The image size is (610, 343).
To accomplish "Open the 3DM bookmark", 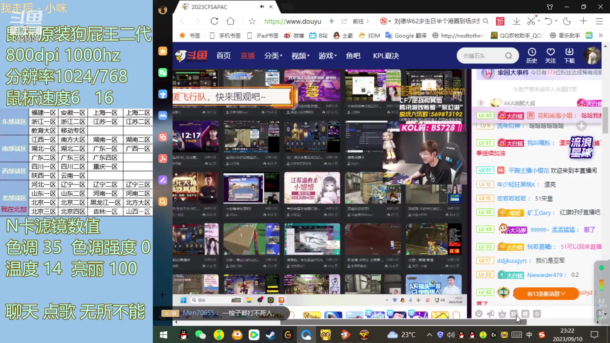I will [x=369, y=36].
